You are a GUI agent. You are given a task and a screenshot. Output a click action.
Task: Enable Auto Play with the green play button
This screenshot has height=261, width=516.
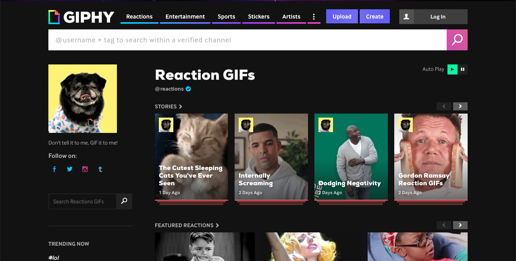click(452, 69)
